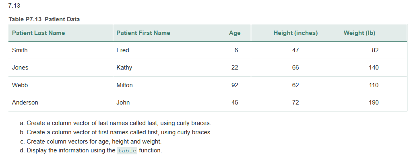Click the 'Weight (lb)' column header
Screen dimensions: 413x158
[359, 33]
